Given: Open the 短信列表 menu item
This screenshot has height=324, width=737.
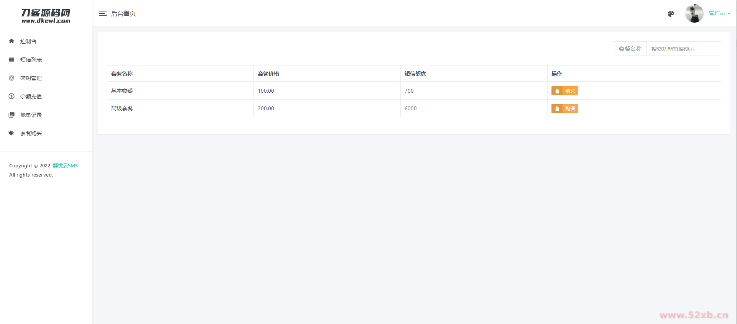Looking at the screenshot, I should (x=31, y=60).
